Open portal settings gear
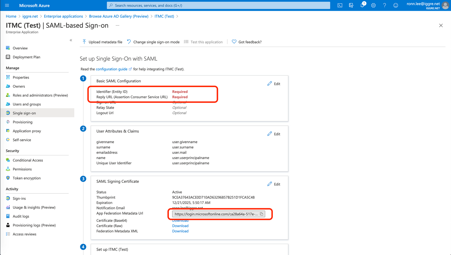This screenshot has height=255, width=451. pyautogui.click(x=373, y=5)
